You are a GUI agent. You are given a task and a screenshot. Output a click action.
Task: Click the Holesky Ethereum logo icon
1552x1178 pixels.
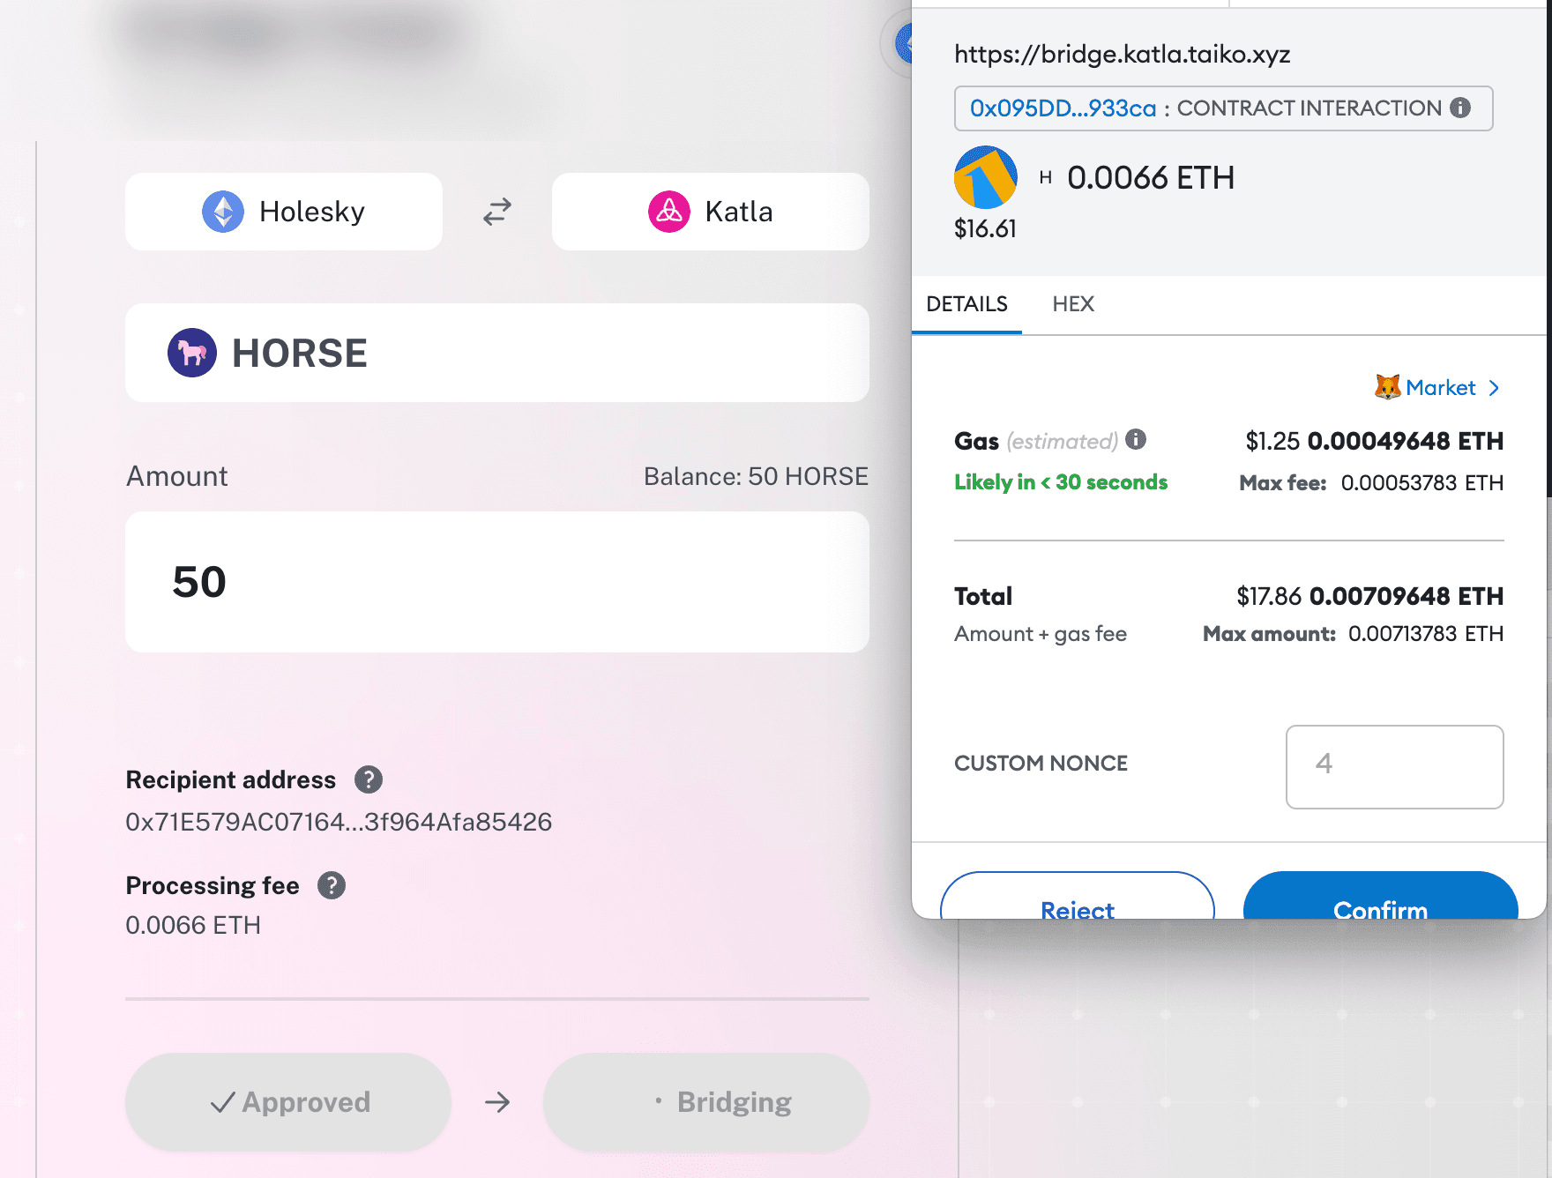click(x=223, y=212)
